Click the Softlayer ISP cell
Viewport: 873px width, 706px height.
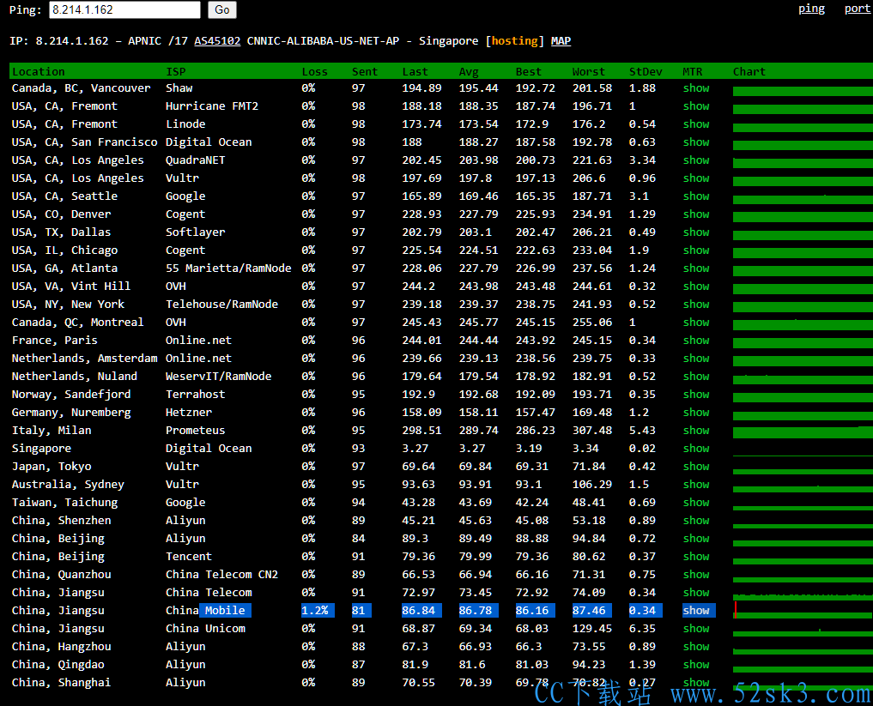point(196,232)
